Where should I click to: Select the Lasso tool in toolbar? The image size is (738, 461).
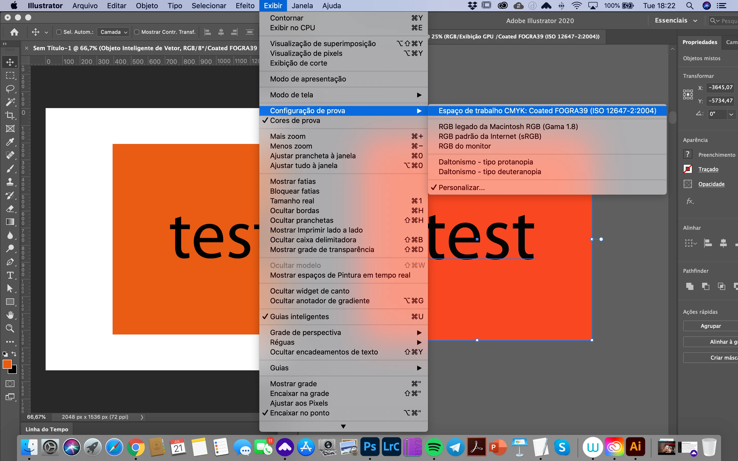point(10,89)
